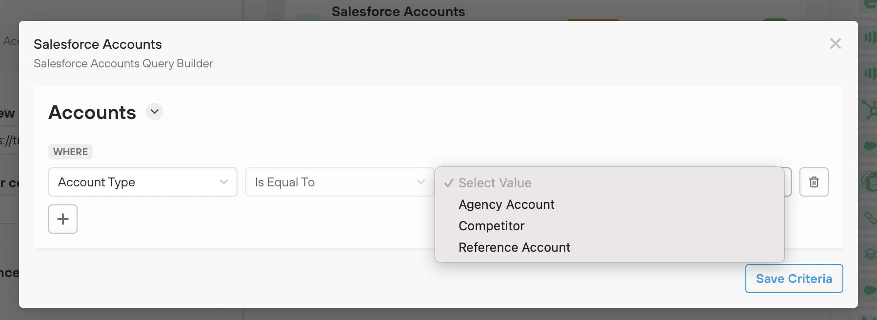877x320 pixels.
Task: Open the Account Type field dropdown
Action: pos(142,182)
